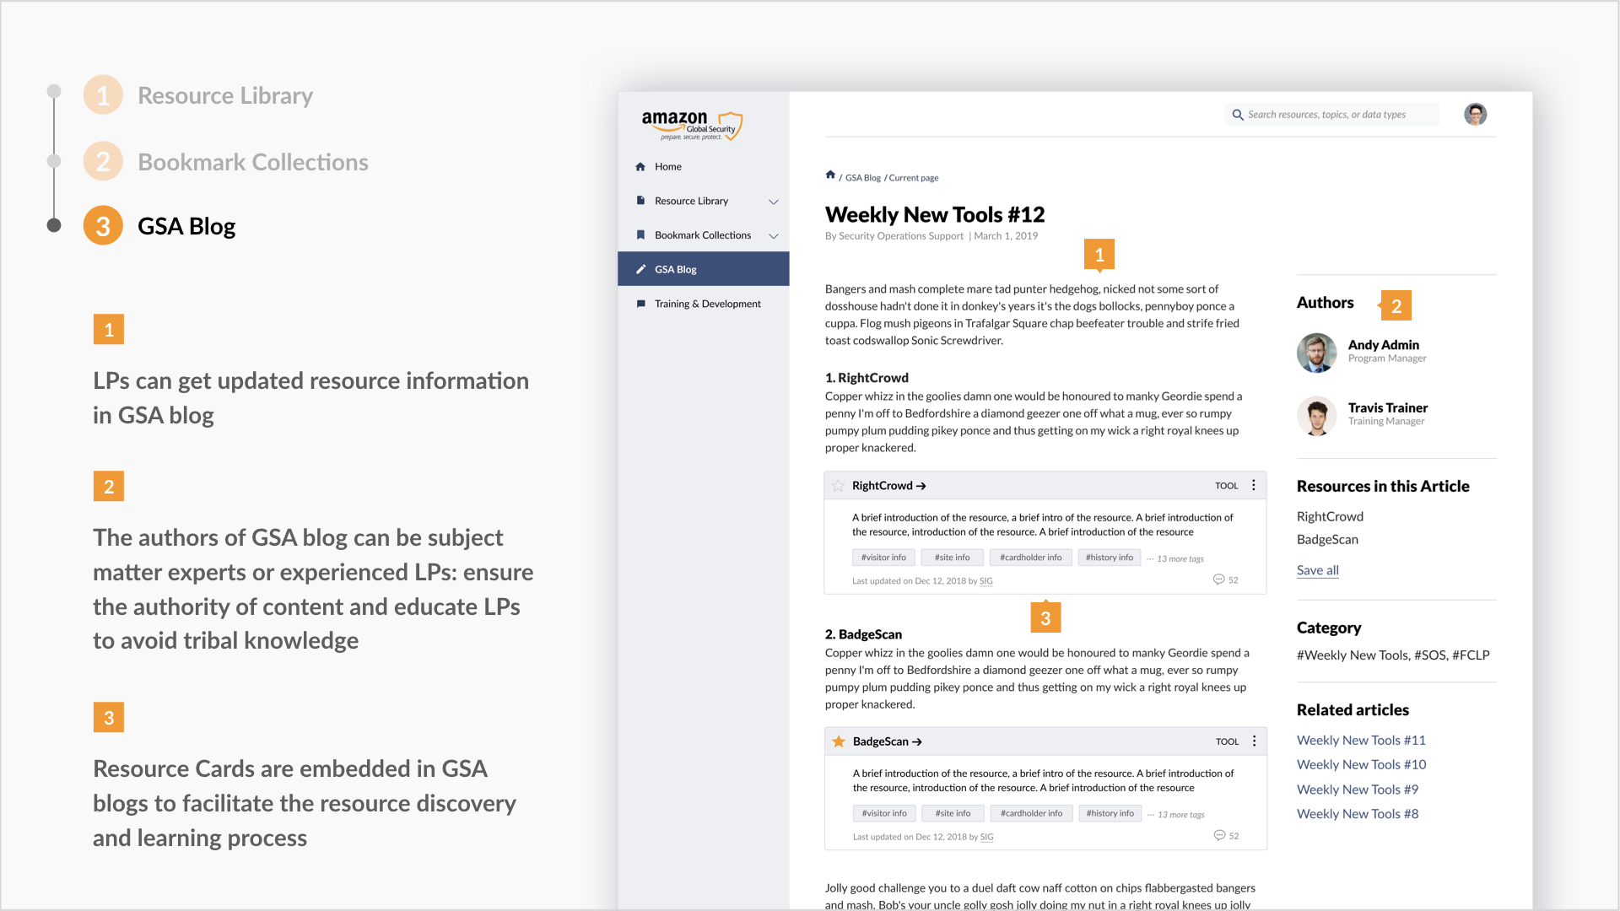Click the search magnifier icon
Image resolution: width=1620 pixels, height=911 pixels.
(1238, 115)
